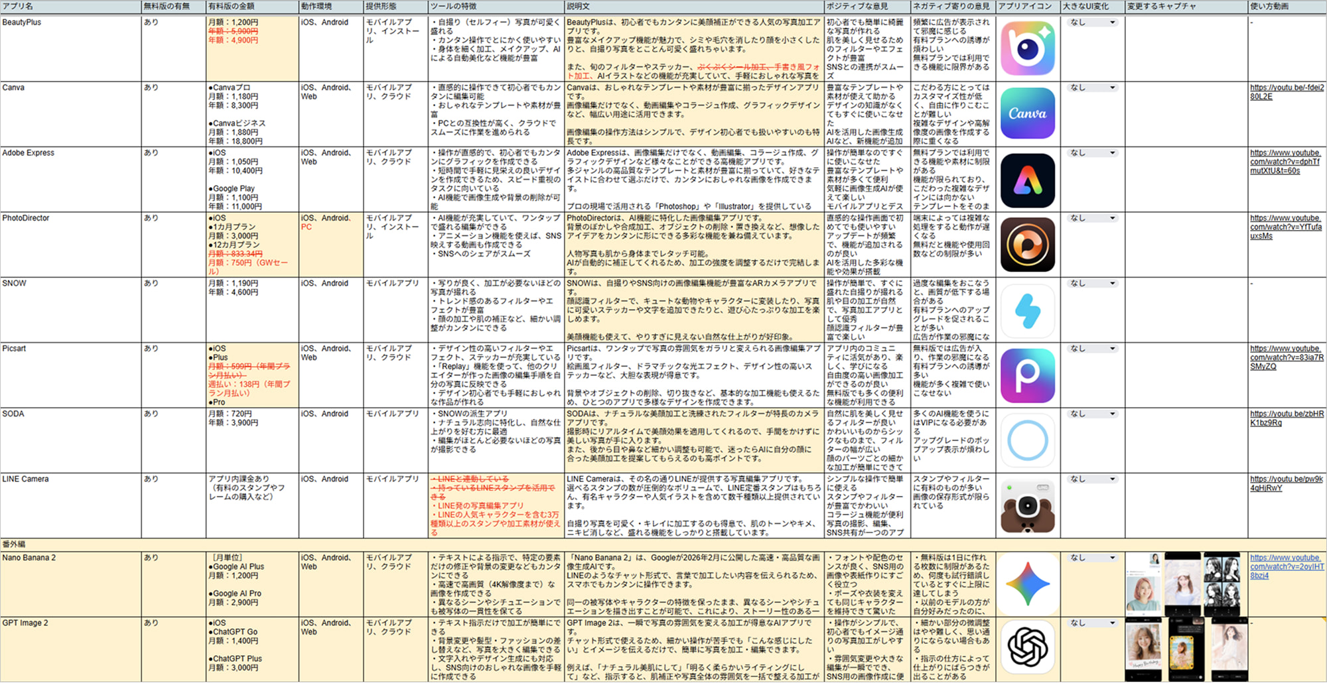This screenshot has height=683, width=1327.
Task: Select the 使い方動画 column header
Action: coord(1287,7)
